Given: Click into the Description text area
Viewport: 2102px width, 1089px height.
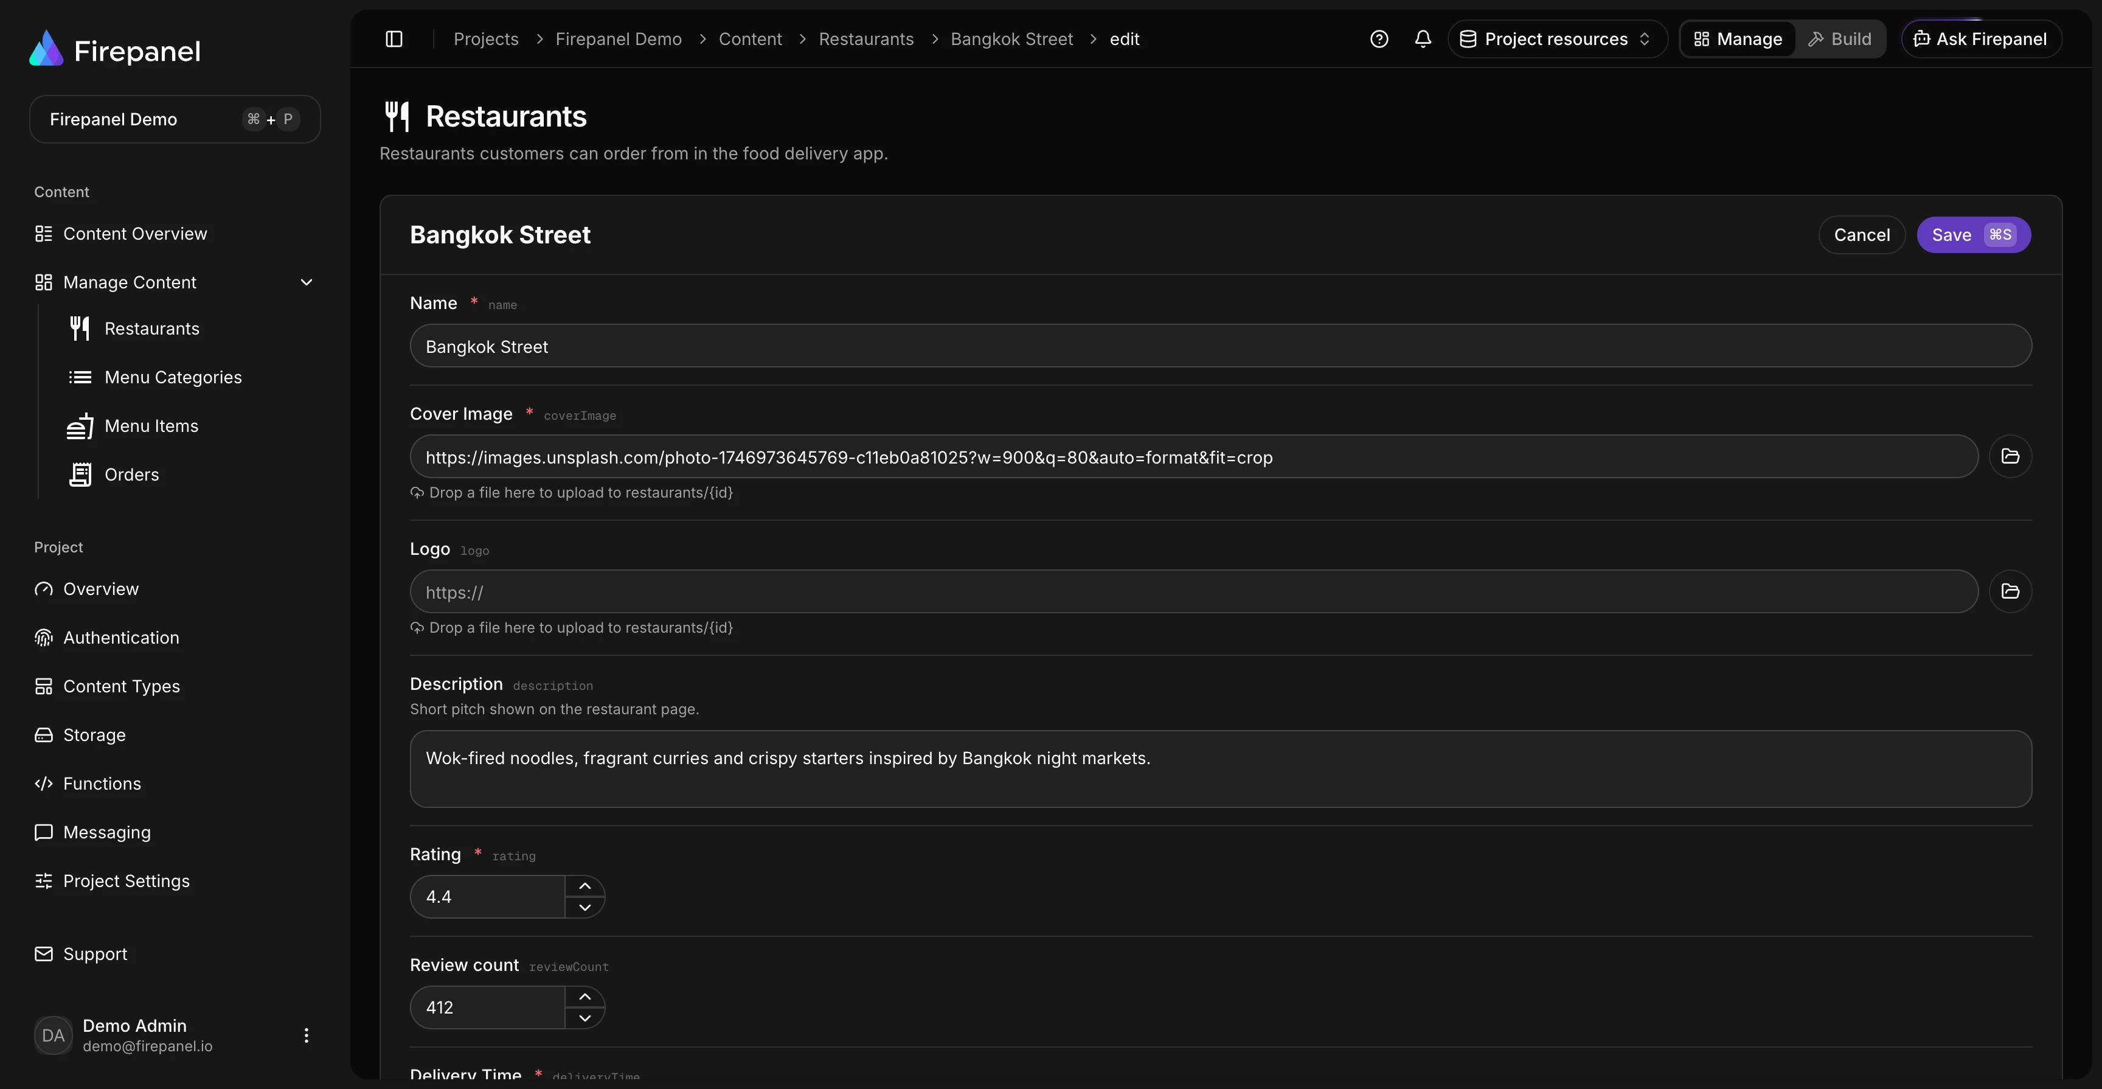Looking at the screenshot, I should click(1221, 769).
